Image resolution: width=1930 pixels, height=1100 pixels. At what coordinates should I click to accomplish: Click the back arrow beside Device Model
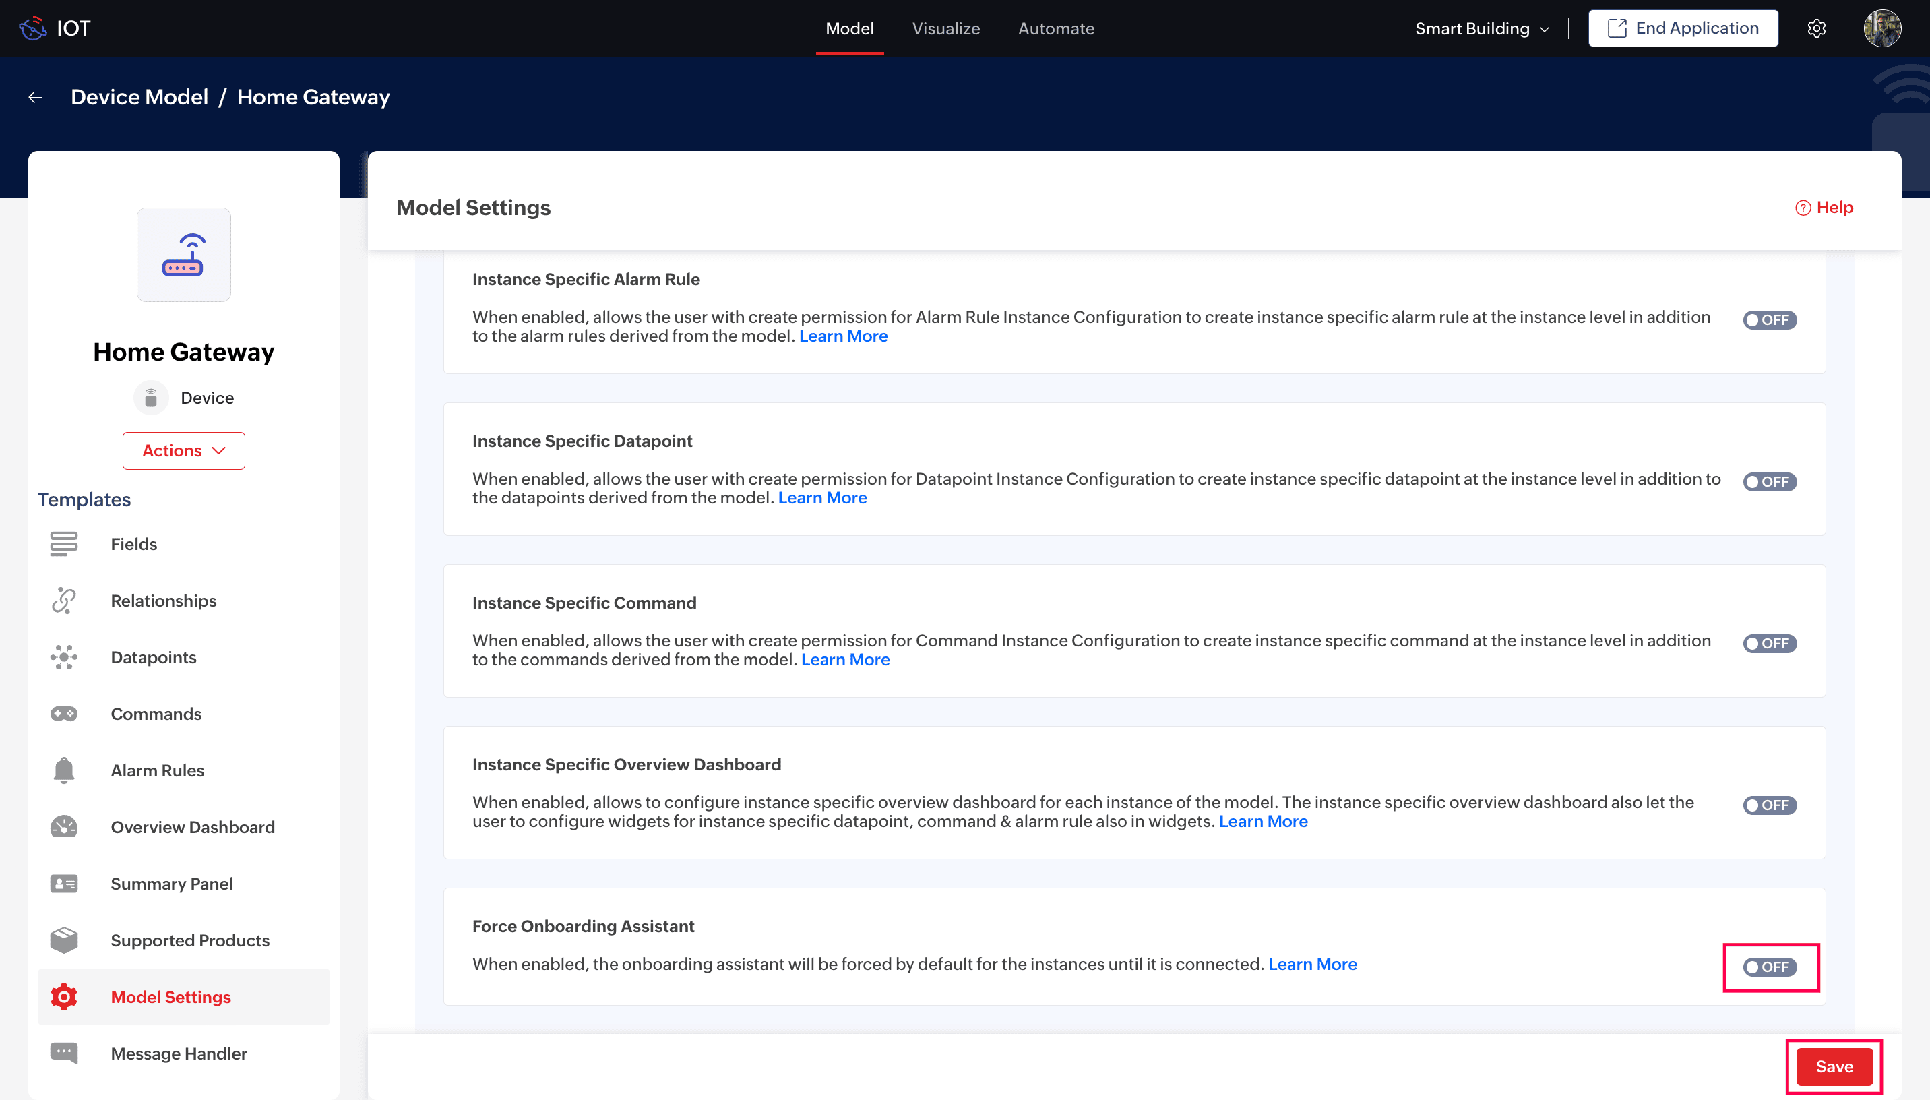[x=35, y=98]
